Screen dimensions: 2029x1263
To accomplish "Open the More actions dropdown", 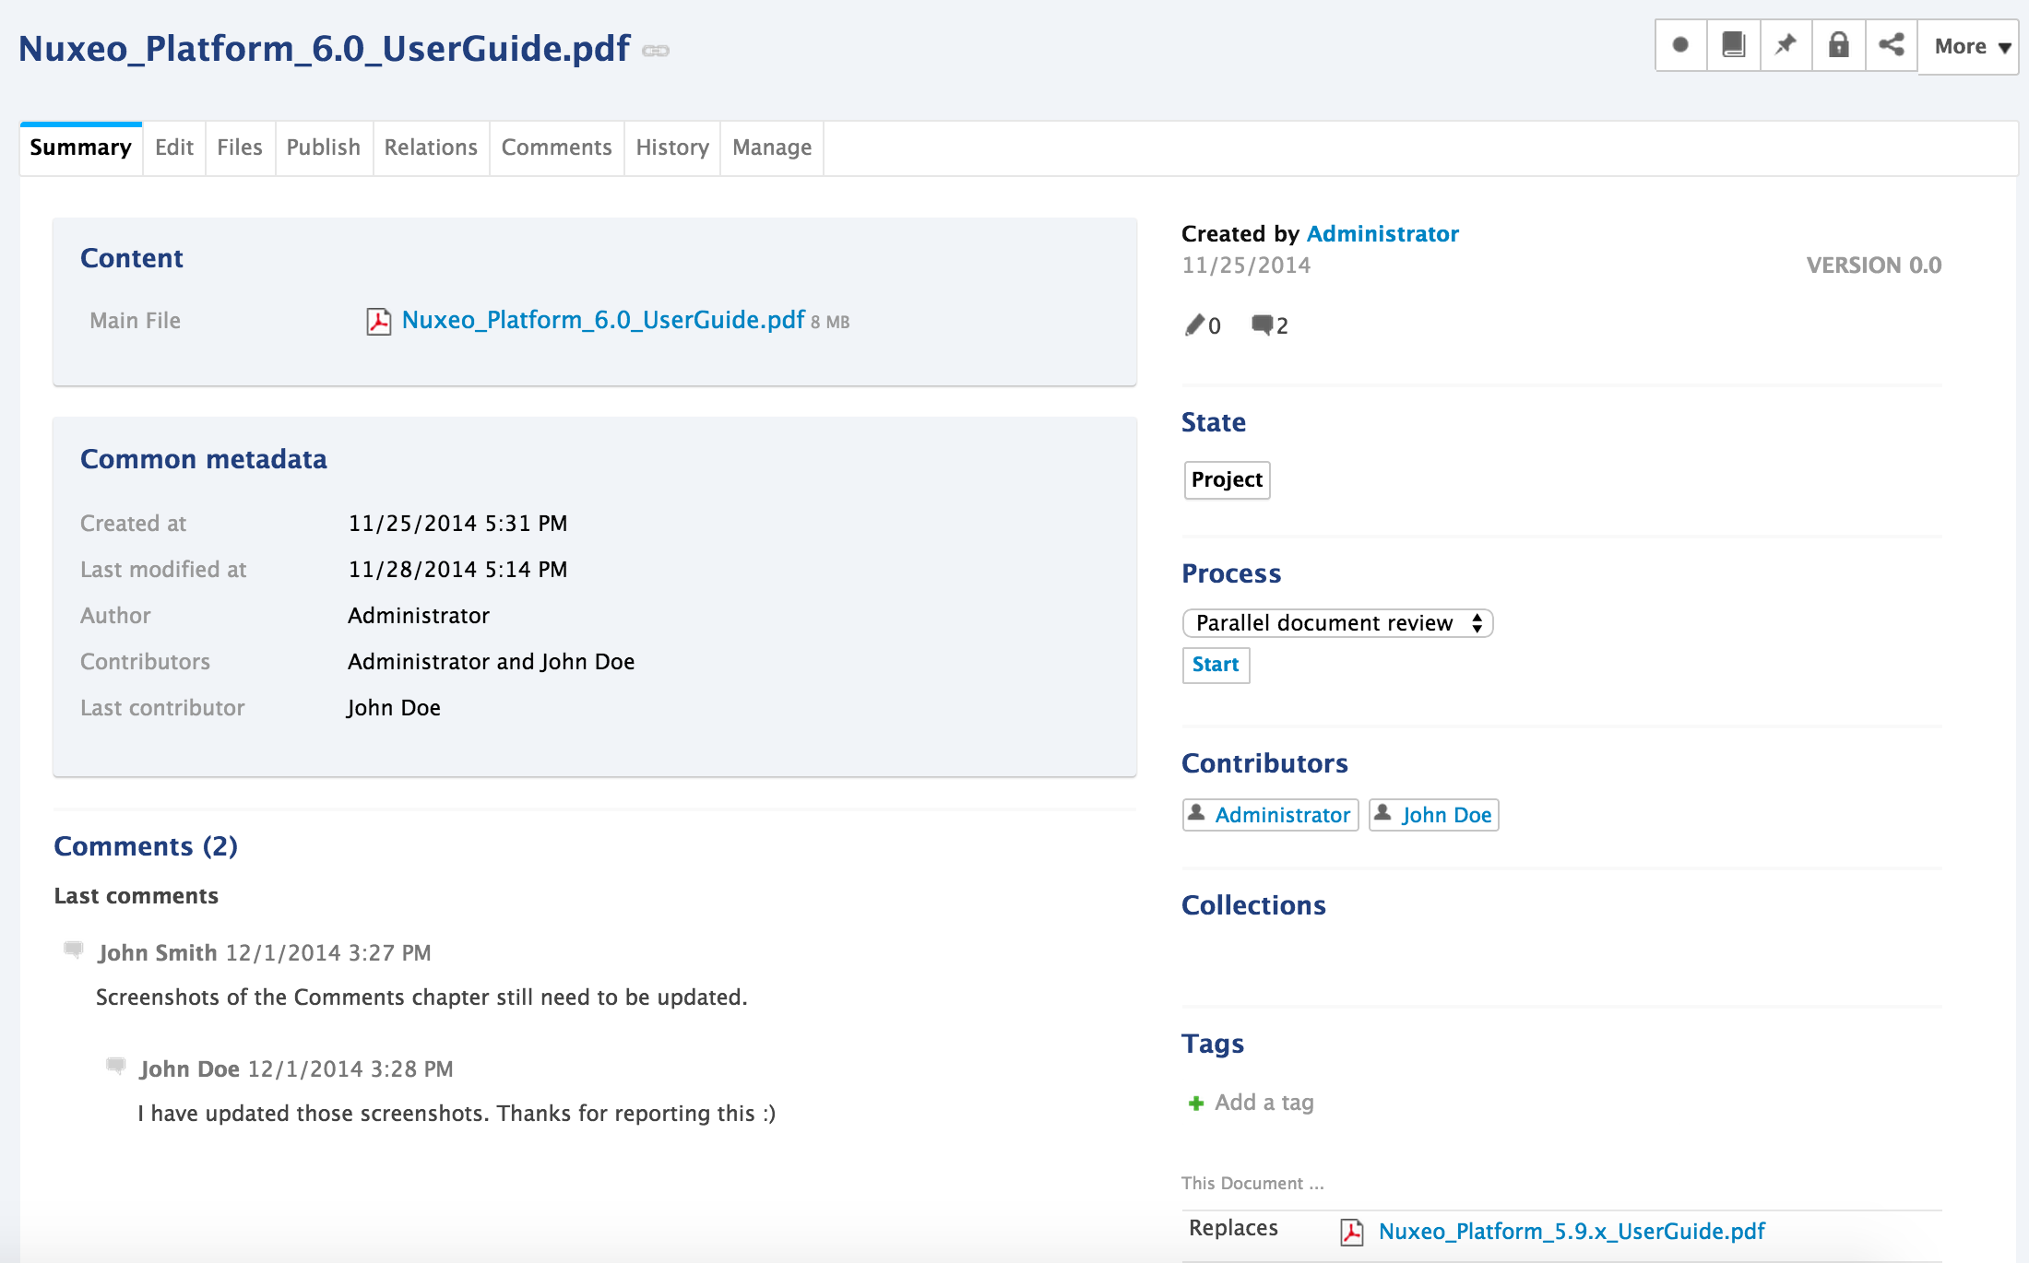I will coord(1970,46).
